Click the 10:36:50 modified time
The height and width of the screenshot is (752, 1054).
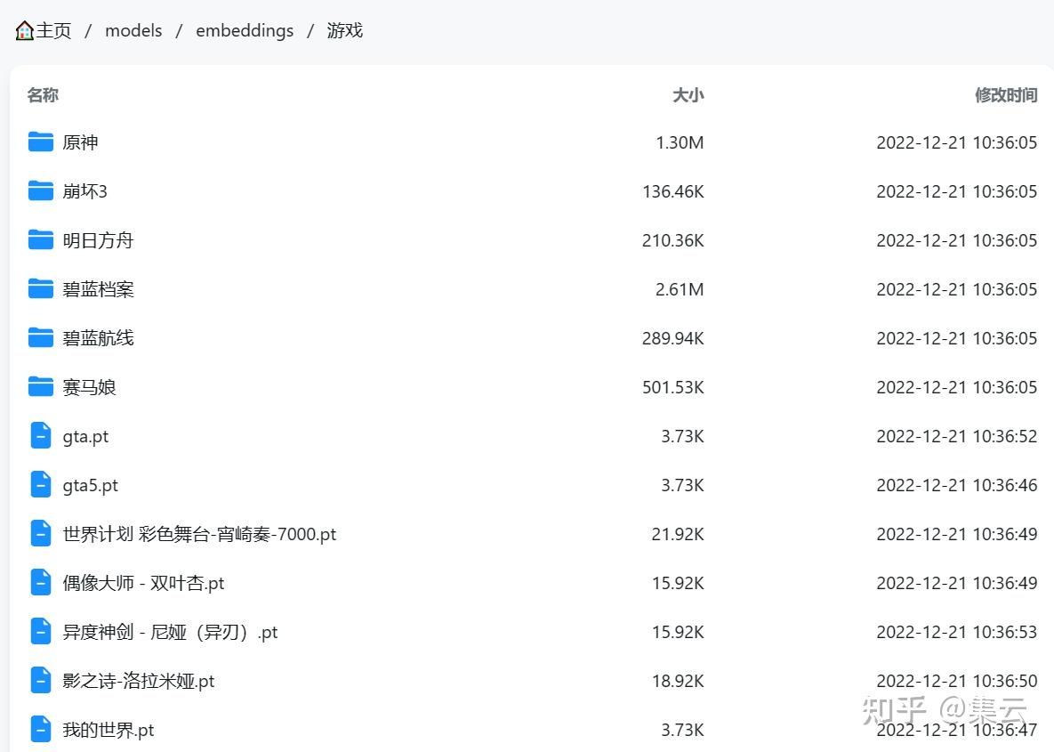tap(1005, 681)
